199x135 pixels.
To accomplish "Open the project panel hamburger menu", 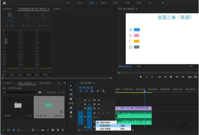I will point(35,83).
